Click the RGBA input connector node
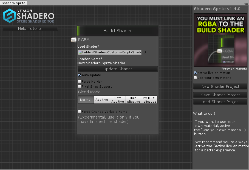 coord(73,40)
